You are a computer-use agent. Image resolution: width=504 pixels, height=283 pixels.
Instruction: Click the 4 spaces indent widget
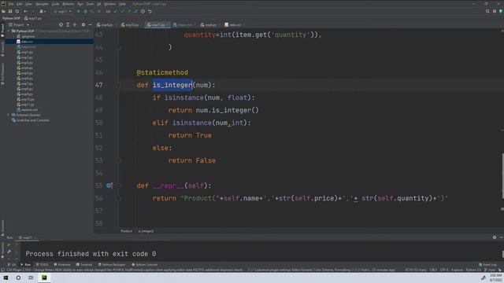(x=457, y=270)
